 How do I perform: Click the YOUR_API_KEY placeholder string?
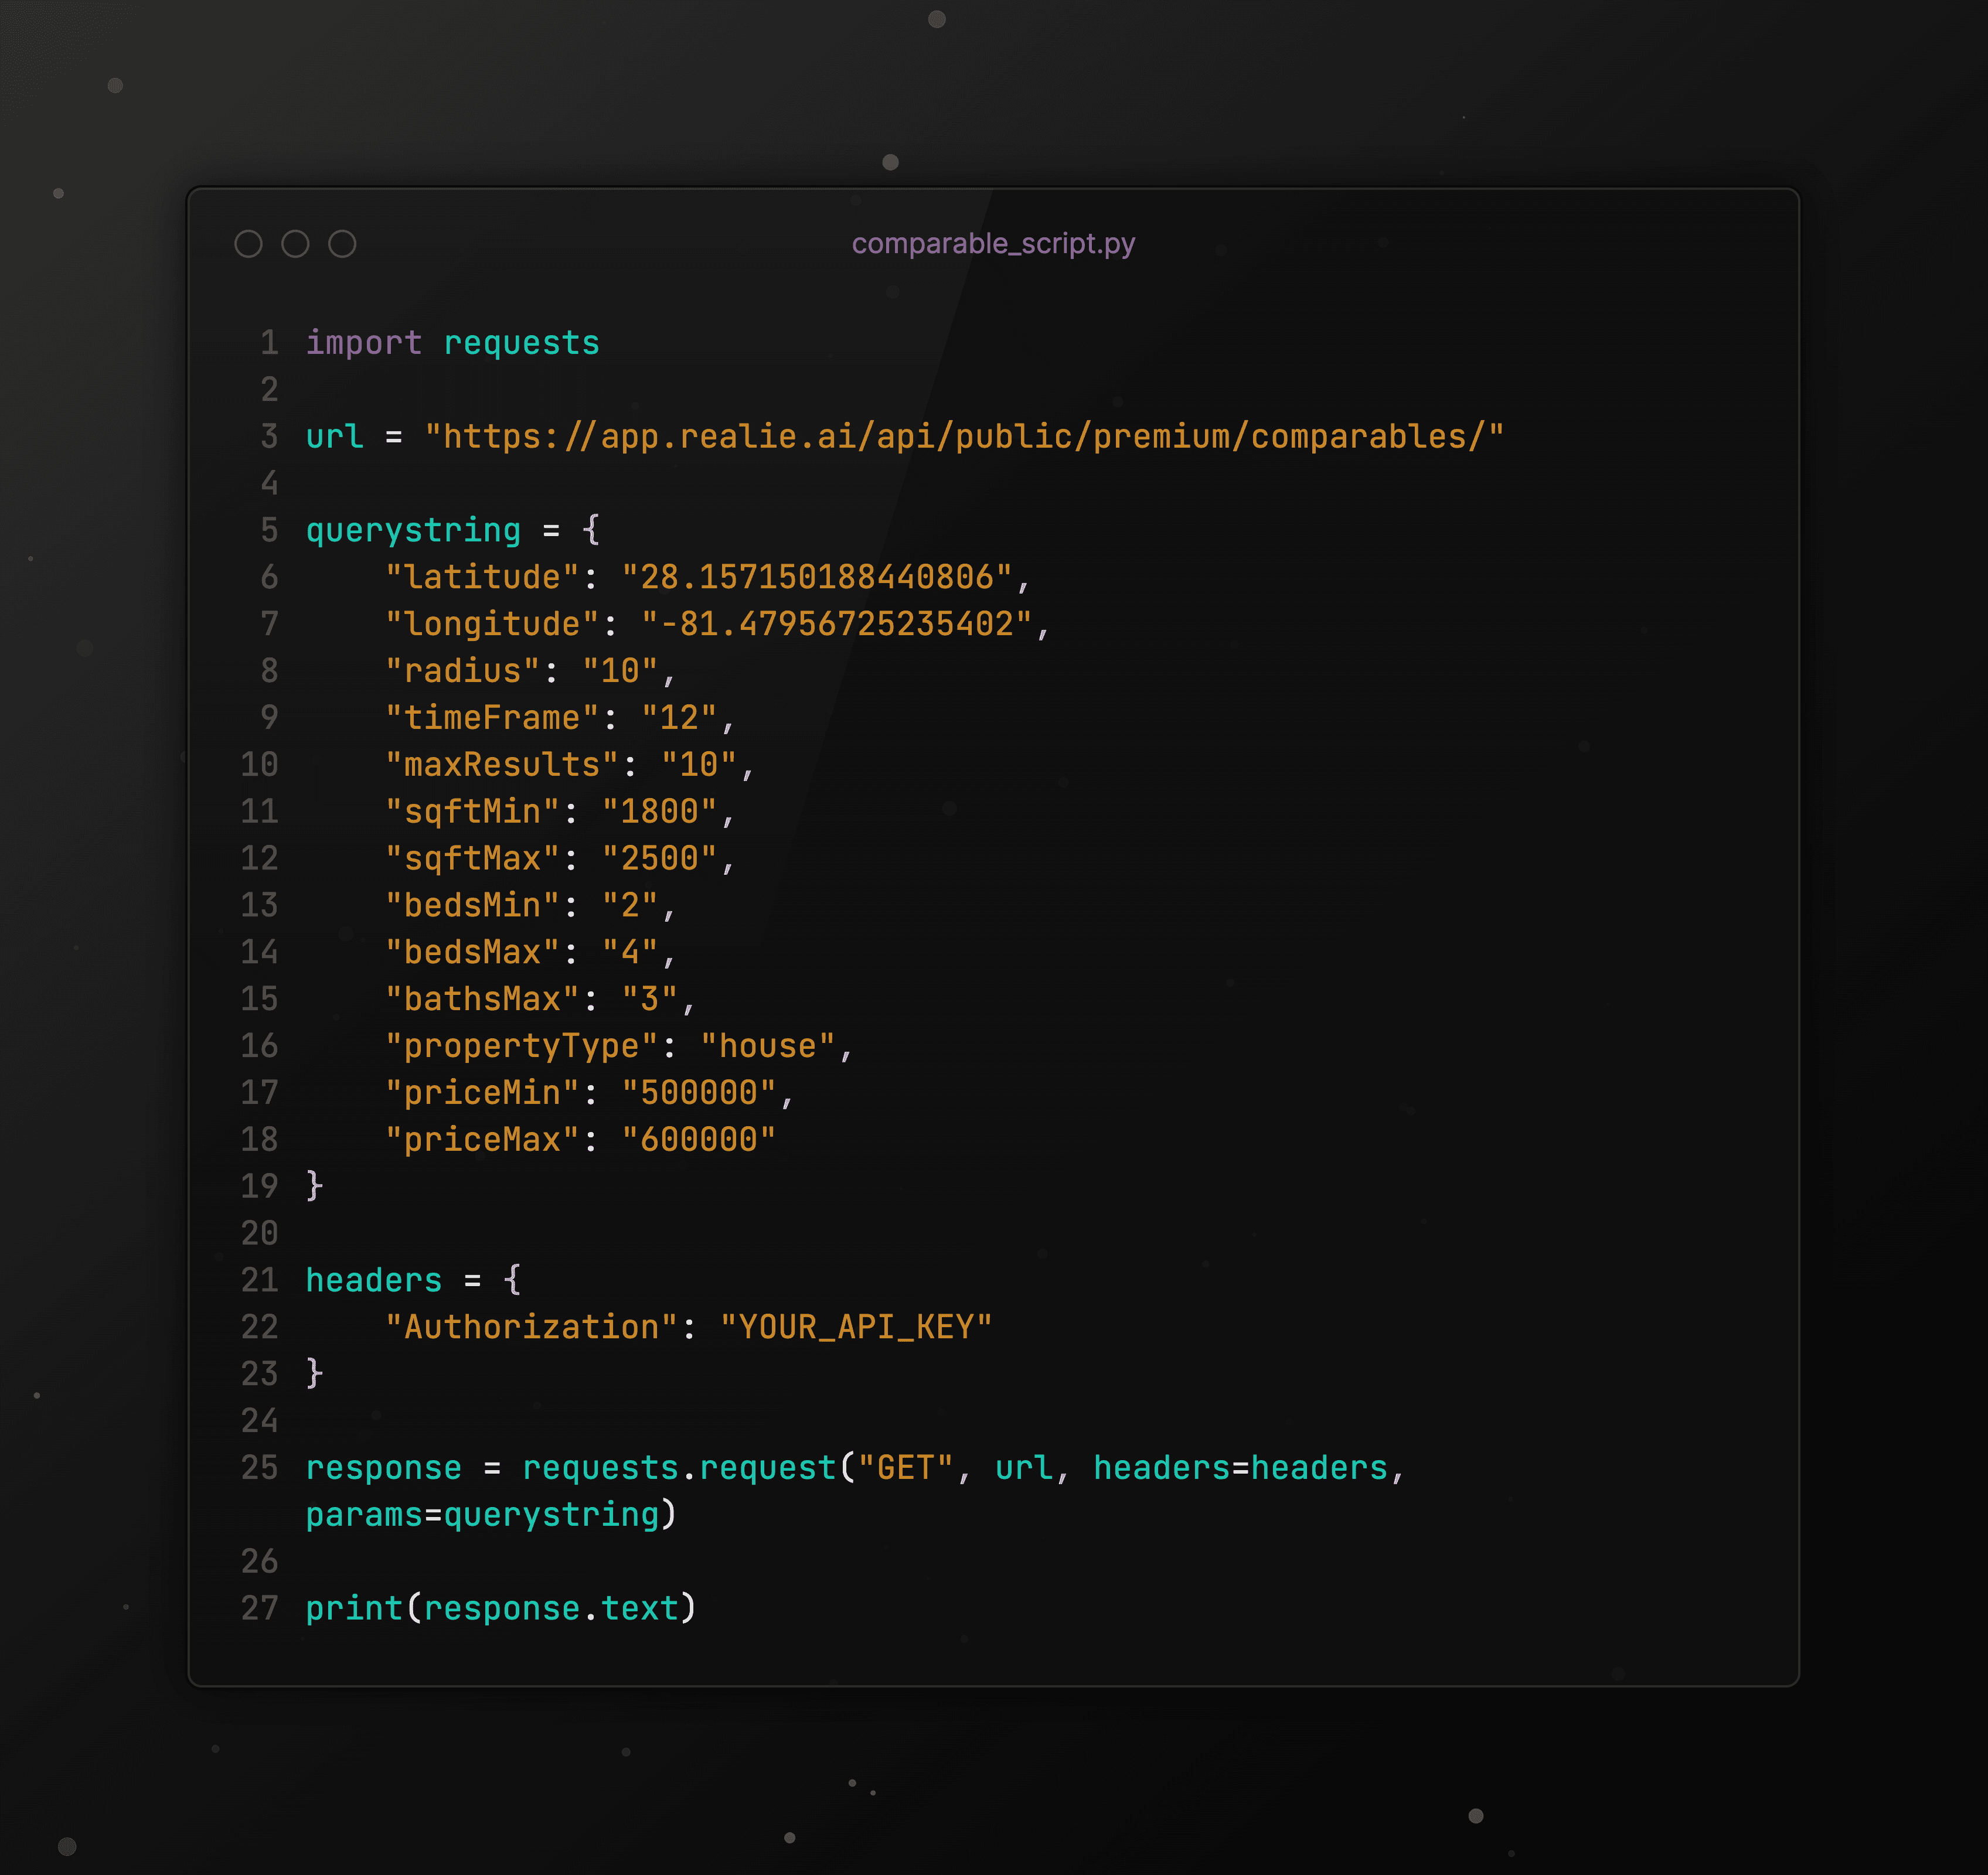[x=856, y=1327]
